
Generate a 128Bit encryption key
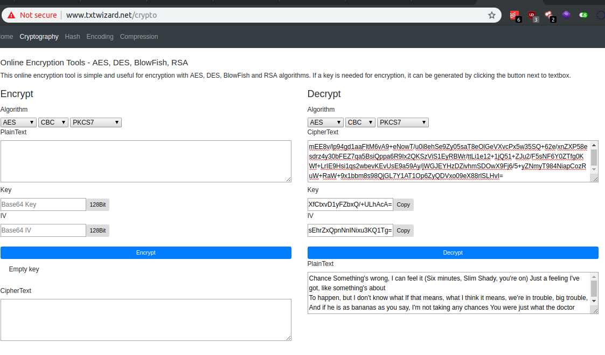[98, 204]
